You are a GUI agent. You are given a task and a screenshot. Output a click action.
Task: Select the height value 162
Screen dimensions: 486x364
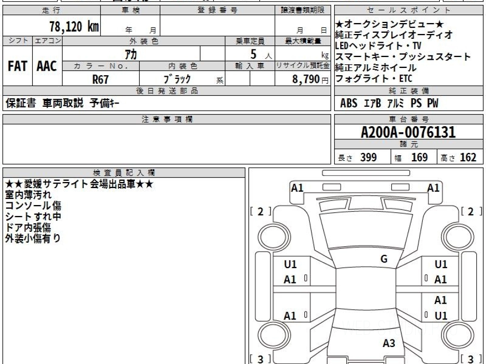coord(468,157)
